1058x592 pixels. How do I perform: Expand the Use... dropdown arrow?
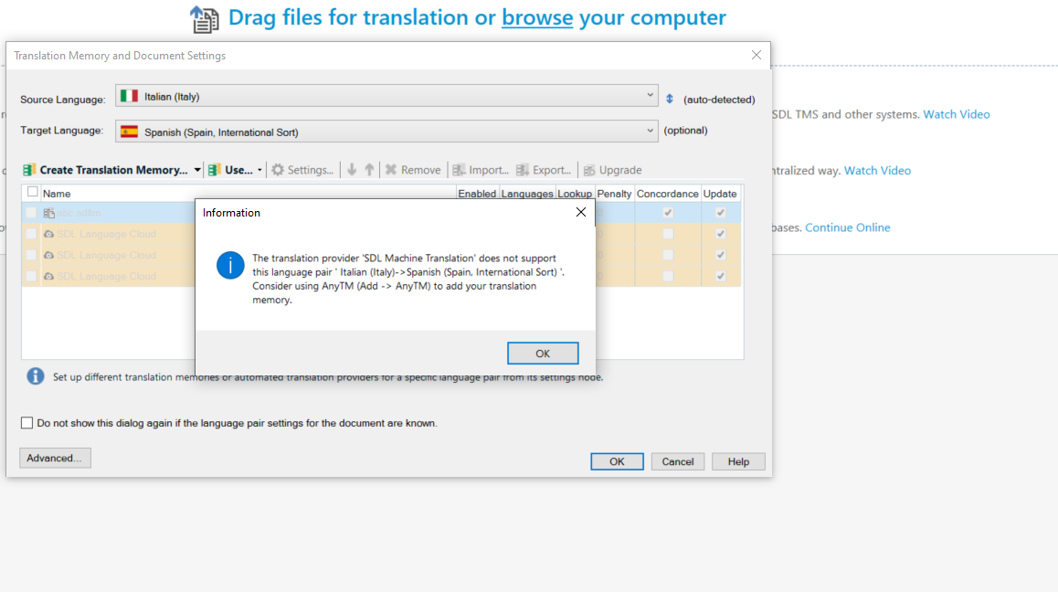click(259, 170)
